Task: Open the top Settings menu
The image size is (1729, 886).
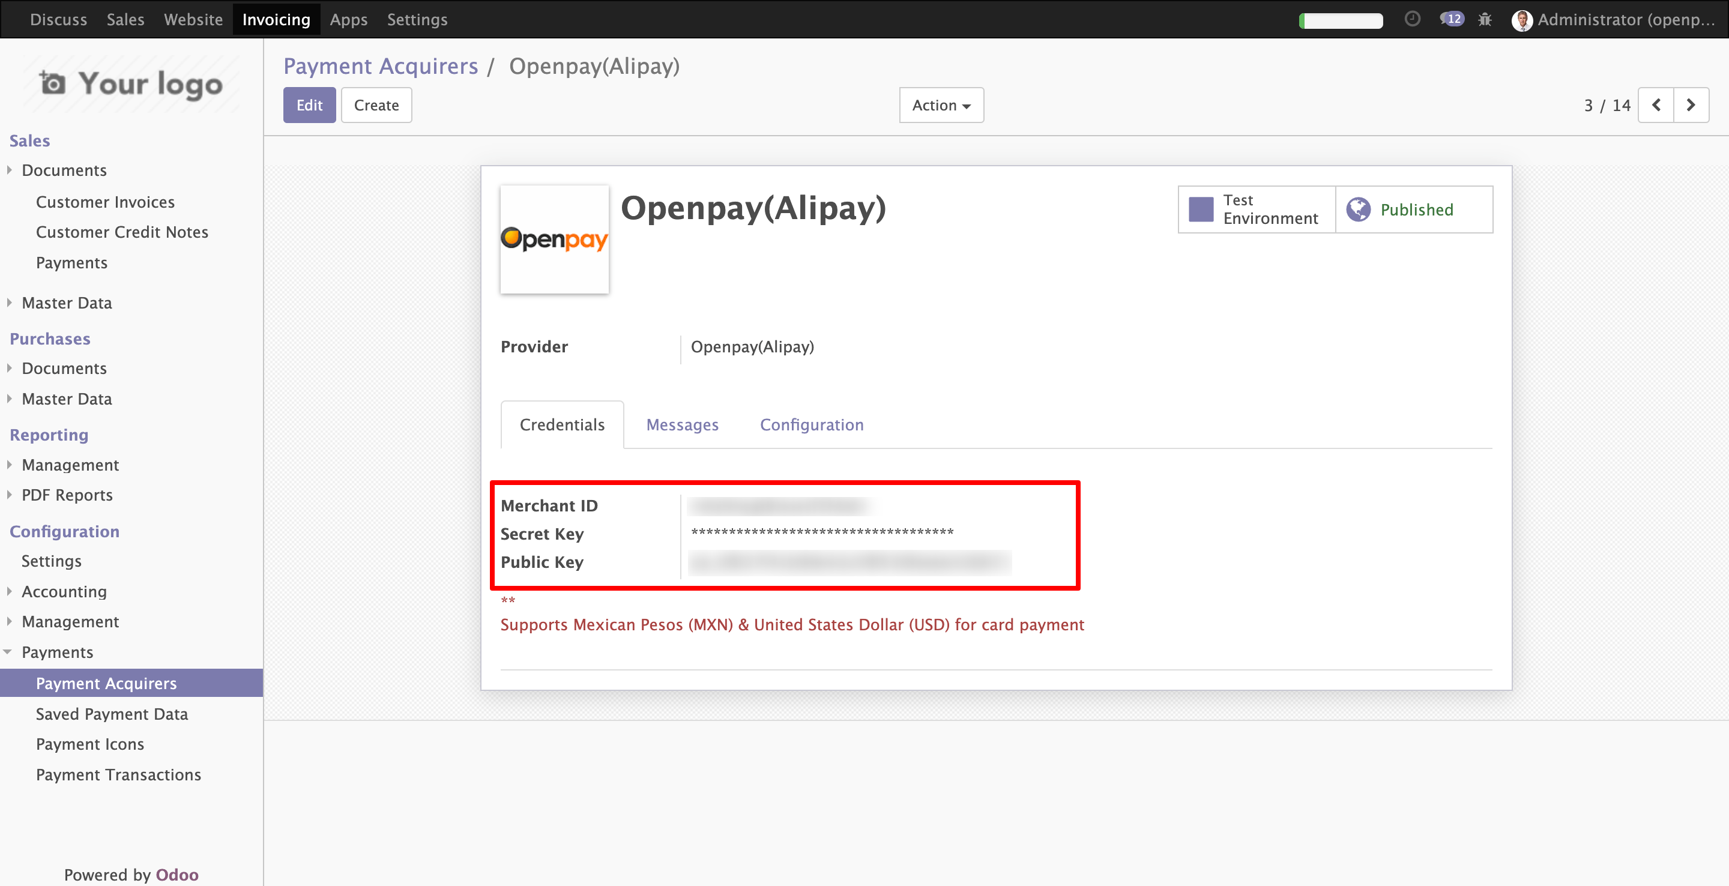Action: (x=417, y=19)
